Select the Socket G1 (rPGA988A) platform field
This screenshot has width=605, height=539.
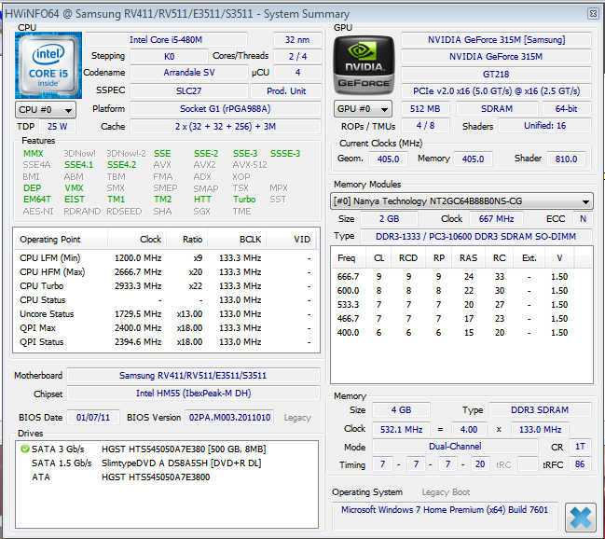tap(226, 109)
